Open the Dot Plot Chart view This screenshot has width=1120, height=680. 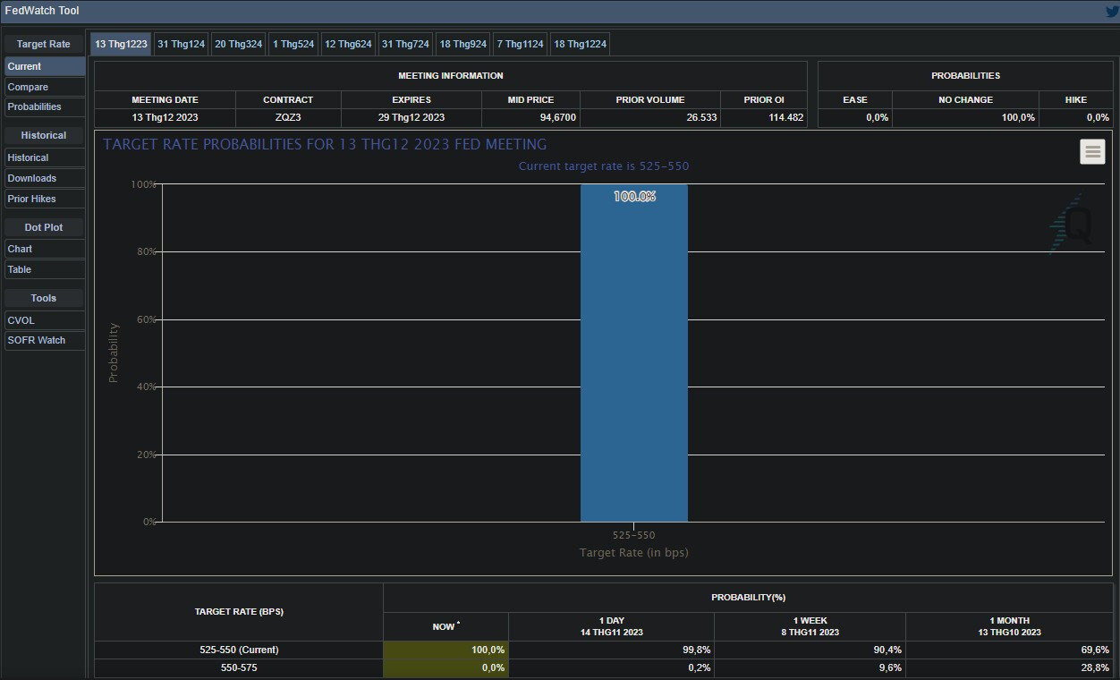(x=45, y=249)
